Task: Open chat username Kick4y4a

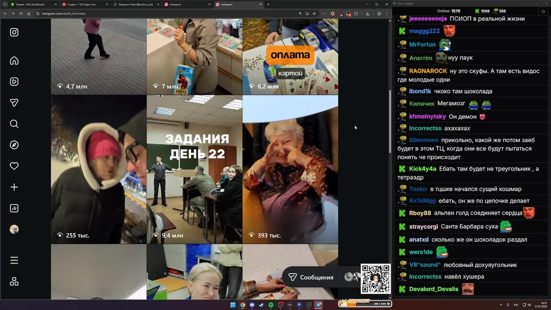Action: pos(423,169)
